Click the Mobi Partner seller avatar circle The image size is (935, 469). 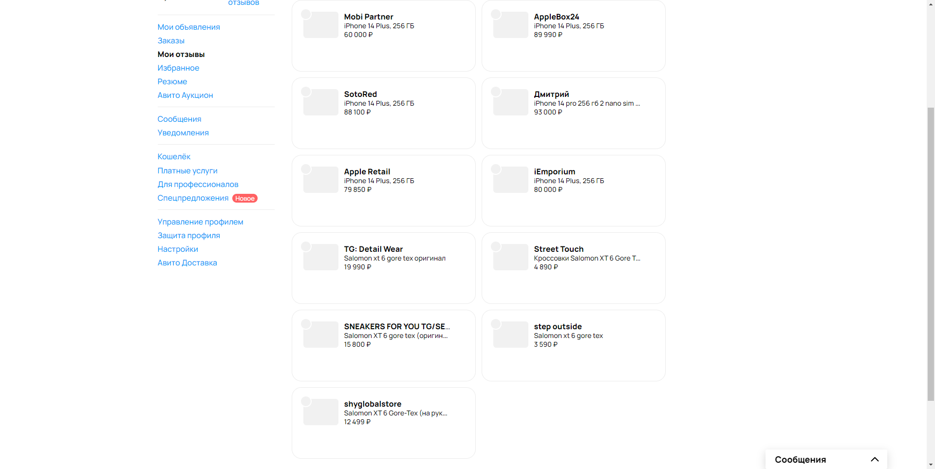[x=306, y=14]
